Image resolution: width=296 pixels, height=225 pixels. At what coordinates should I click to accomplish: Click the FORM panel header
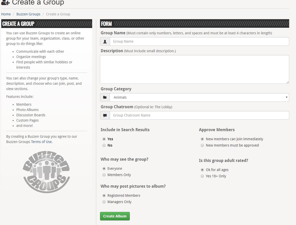pos(194,23)
